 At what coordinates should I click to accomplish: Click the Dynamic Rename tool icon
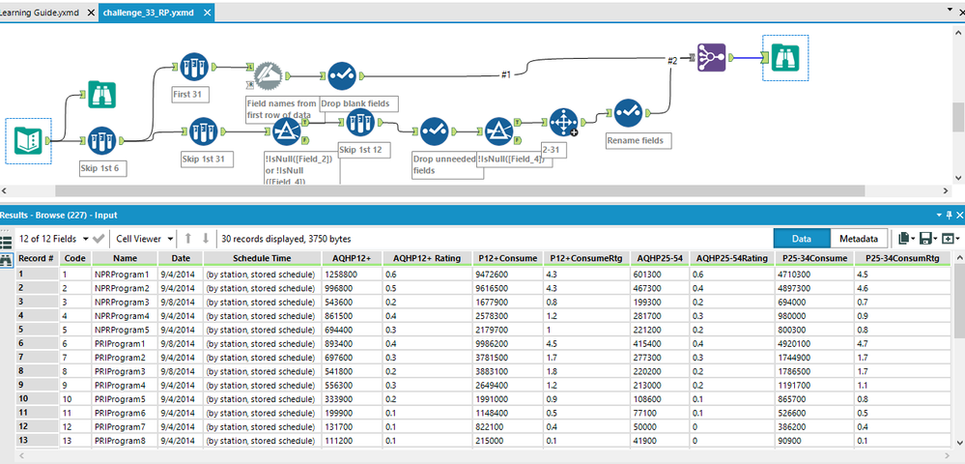[269, 75]
